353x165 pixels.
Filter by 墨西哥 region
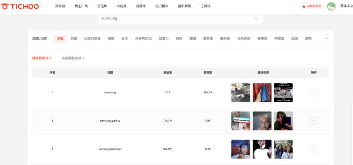[x=225, y=39]
